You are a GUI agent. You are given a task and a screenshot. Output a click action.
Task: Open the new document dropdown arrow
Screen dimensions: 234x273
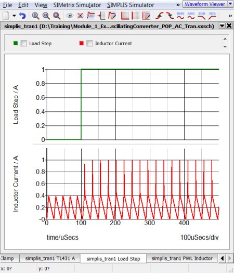14,16
